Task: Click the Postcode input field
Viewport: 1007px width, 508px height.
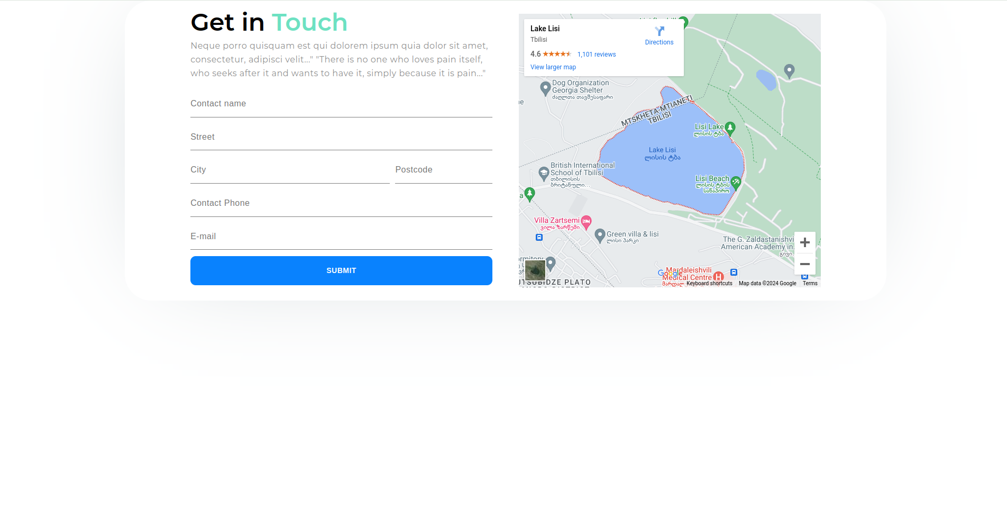Action: click(443, 170)
